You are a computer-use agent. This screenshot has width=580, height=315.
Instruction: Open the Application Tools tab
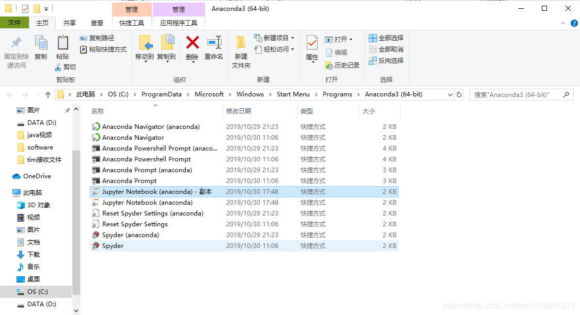pos(179,23)
